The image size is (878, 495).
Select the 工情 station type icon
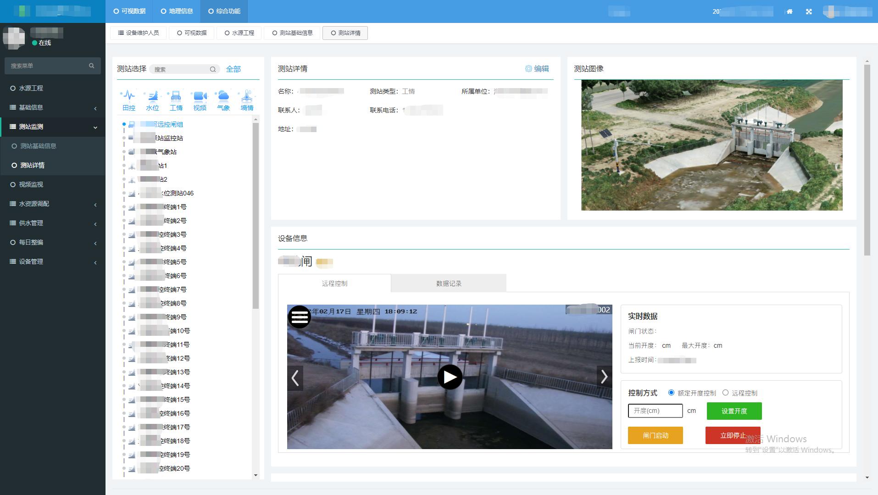[176, 100]
